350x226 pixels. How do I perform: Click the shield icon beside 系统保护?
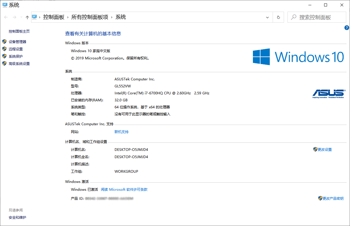pos(4,56)
